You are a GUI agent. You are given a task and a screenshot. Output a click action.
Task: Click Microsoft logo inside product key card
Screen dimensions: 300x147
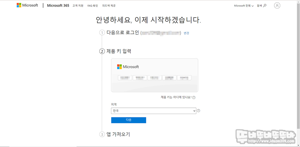[128, 67]
